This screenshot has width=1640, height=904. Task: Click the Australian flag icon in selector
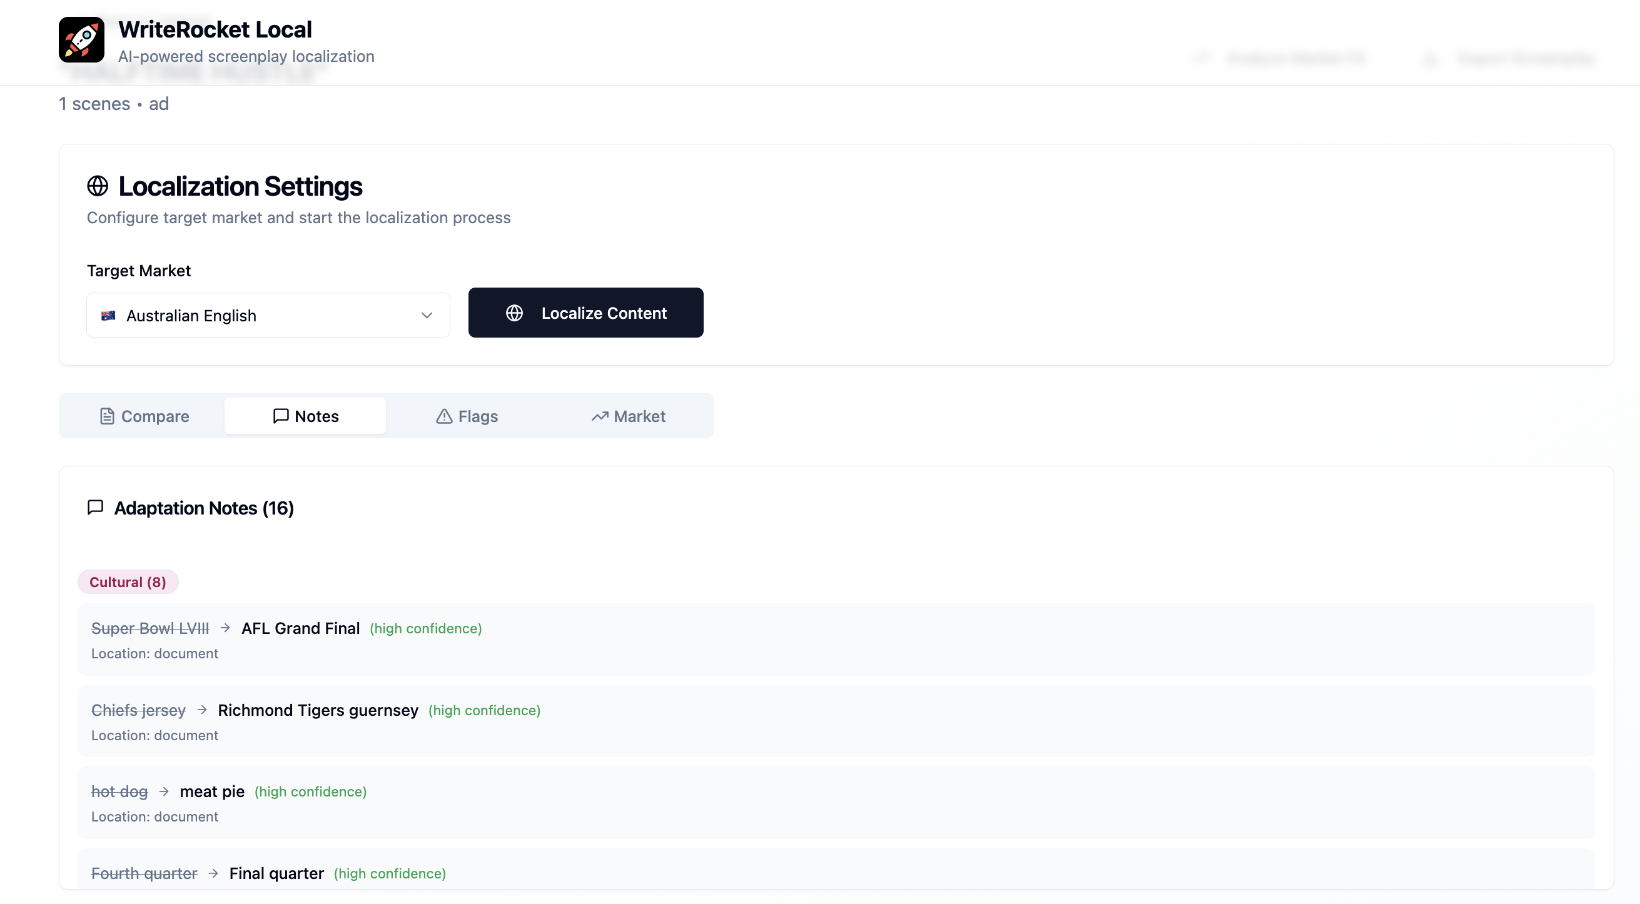[x=108, y=316]
